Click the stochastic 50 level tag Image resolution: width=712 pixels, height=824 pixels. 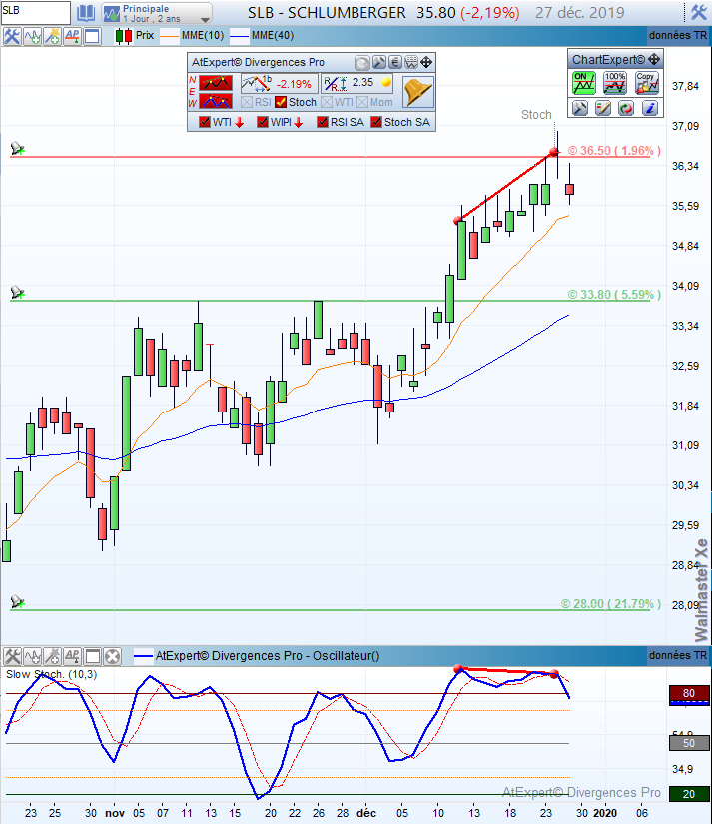(x=689, y=743)
